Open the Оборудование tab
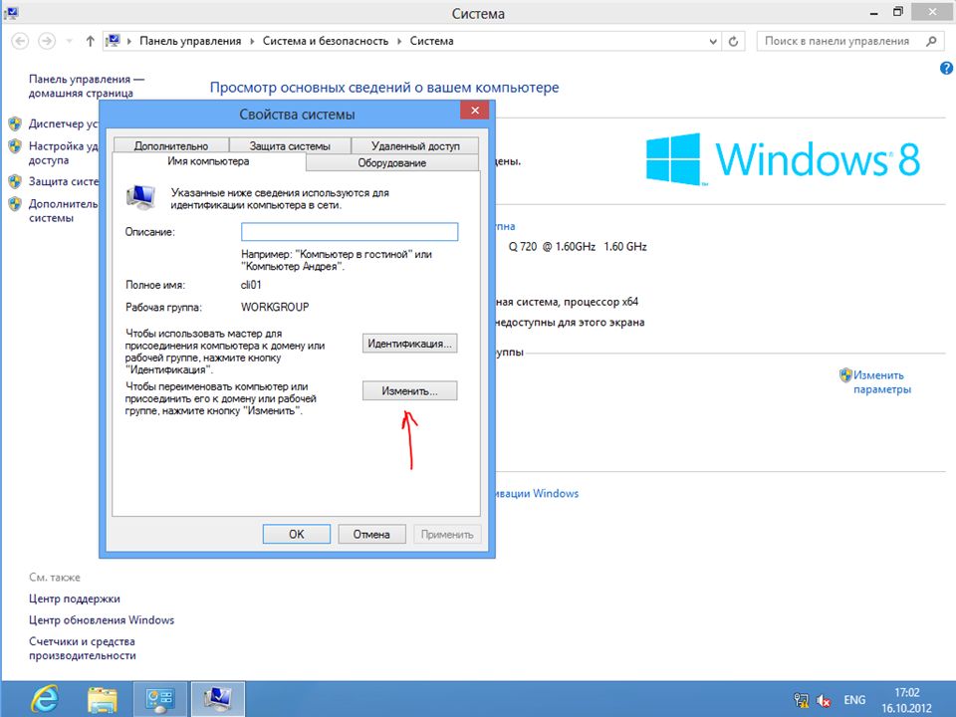Viewport: 956px width, 717px height. click(x=392, y=162)
